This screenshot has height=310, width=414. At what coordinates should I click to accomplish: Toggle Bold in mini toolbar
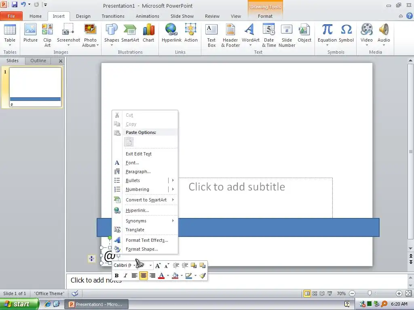116,276
